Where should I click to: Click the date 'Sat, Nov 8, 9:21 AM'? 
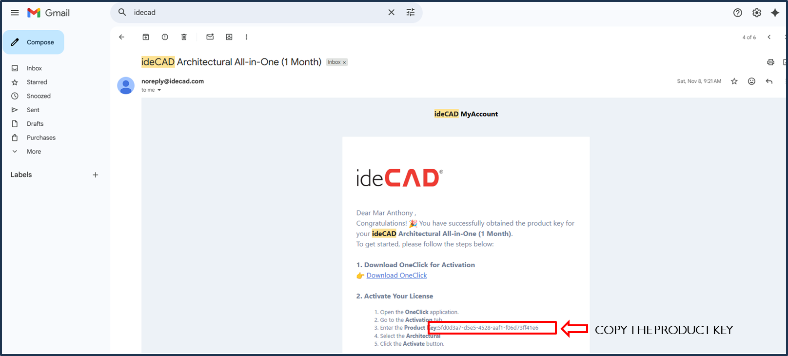[699, 81]
